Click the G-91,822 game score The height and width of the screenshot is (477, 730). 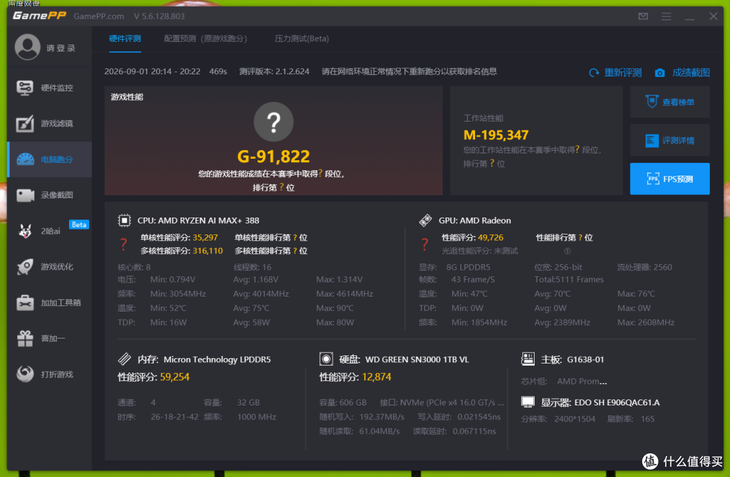tap(273, 156)
